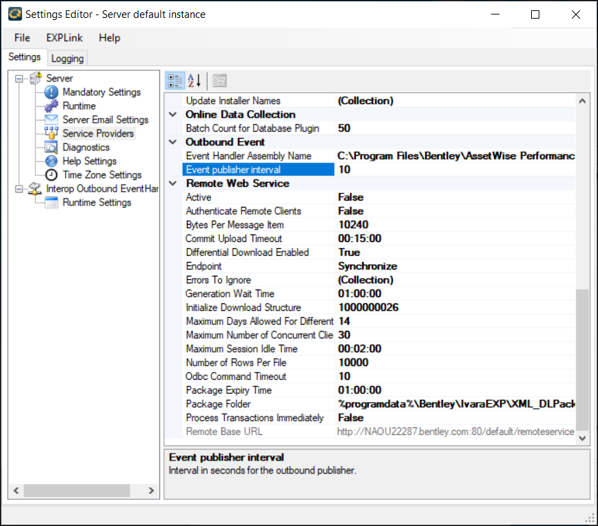Open the File menu
The height and width of the screenshot is (526, 598).
click(x=22, y=38)
